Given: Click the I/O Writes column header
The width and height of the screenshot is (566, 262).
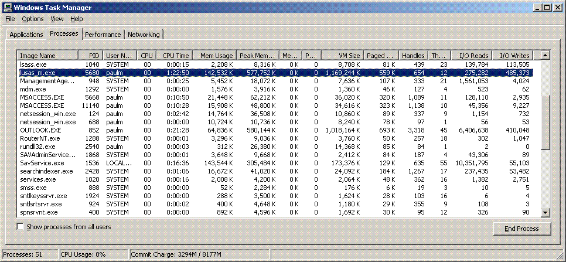Looking at the screenshot, I should [514, 55].
